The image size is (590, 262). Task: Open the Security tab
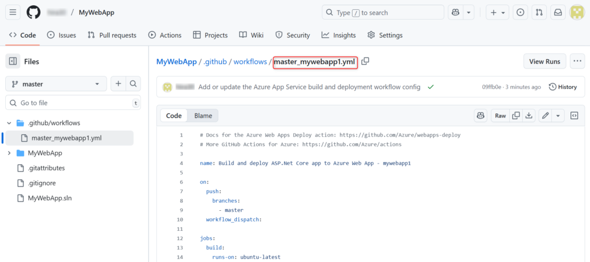pyautogui.click(x=293, y=35)
